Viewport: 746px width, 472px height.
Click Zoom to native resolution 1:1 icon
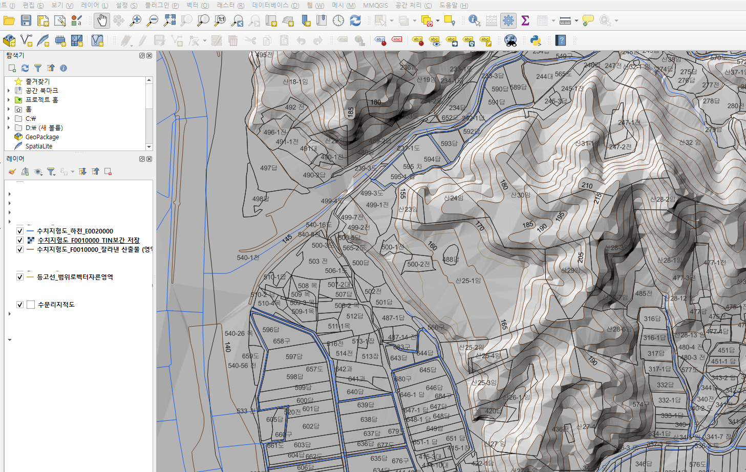(220, 20)
